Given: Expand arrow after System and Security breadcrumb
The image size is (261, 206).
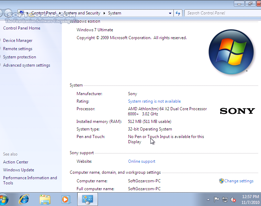Looking at the screenshot, I should point(104,13).
